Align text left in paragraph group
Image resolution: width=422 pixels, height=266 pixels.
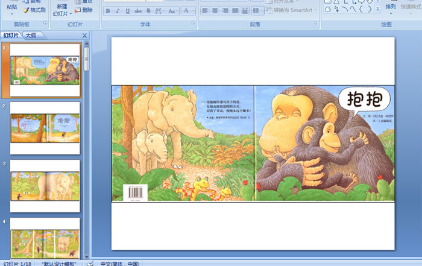click(x=205, y=10)
